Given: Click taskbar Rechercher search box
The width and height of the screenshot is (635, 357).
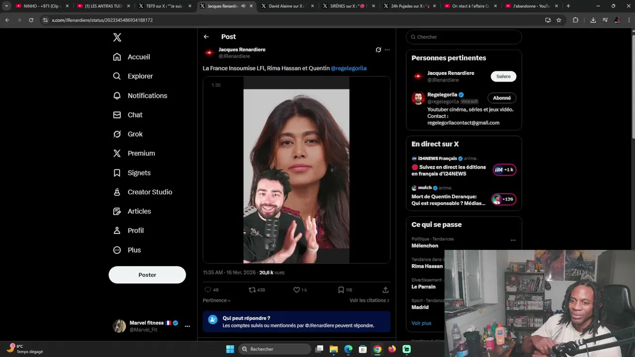Looking at the screenshot, I should tap(274, 349).
